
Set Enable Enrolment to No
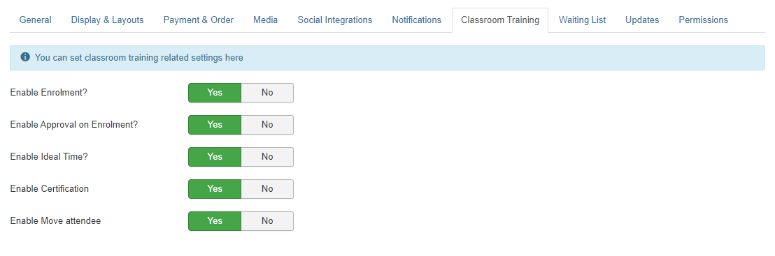(267, 93)
